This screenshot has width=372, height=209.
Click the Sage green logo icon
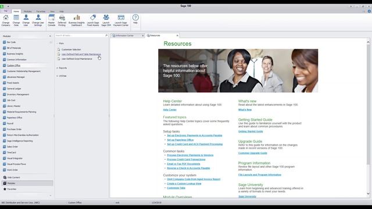[2, 6]
